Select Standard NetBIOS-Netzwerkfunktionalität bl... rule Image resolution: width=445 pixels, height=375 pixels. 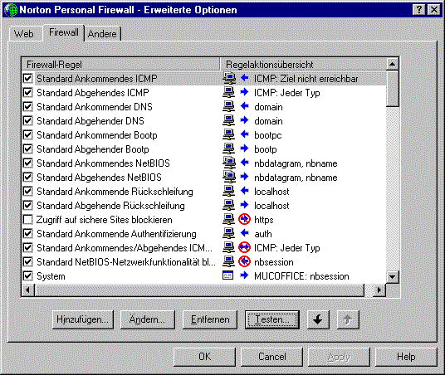[126, 262]
